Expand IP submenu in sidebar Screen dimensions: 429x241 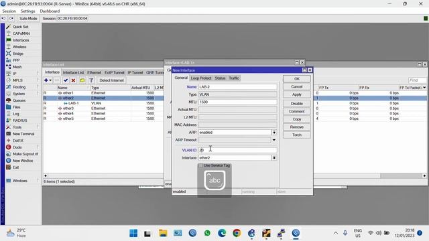click(x=38, y=74)
